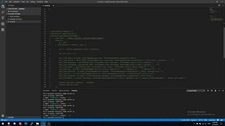Open the Help menu
This screenshot has width=225, height=126.
(x=46, y=2)
